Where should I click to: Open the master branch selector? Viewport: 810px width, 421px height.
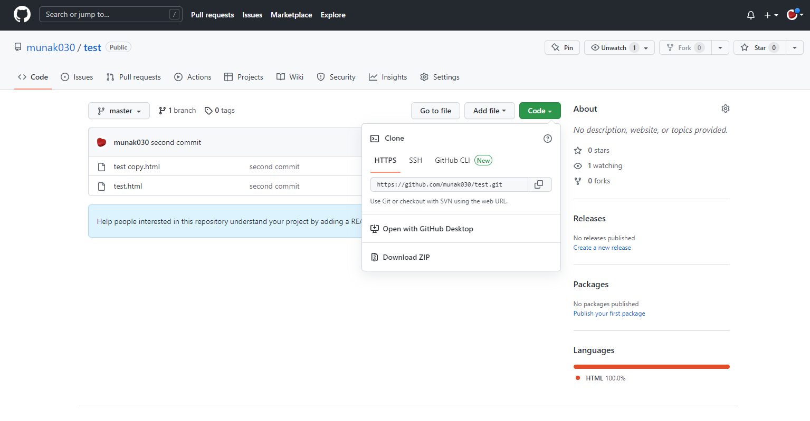click(x=119, y=111)
